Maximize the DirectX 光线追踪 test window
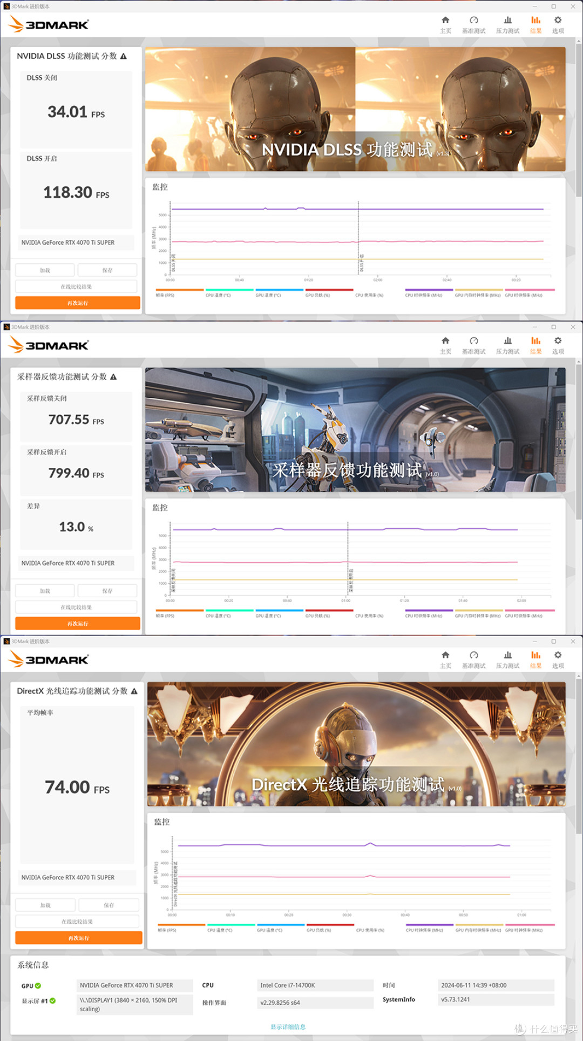Viewport: 583px width, 1041px height. tap(553, 641)
